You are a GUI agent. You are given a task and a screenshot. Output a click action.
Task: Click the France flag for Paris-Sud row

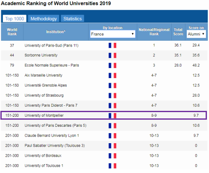click(112, 45)
